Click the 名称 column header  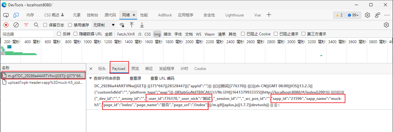(43, 68)
